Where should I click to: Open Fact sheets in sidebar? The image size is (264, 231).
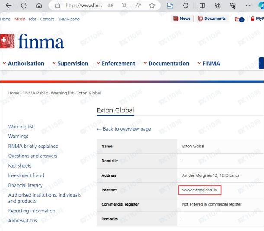[20, 166]
